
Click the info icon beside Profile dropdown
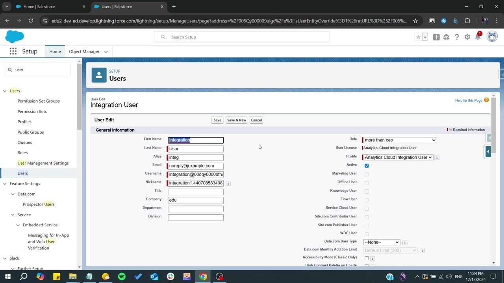[437, 158]
